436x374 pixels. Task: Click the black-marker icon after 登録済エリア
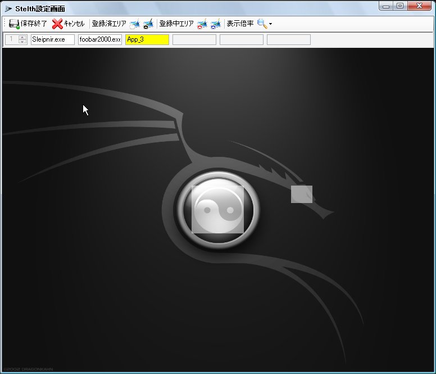148,24
